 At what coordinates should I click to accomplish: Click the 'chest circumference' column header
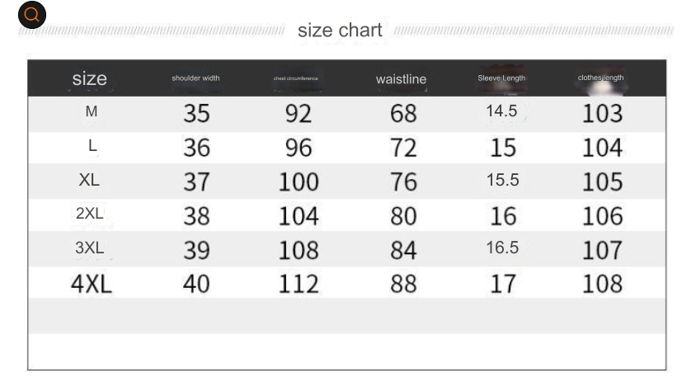[295, 78]
